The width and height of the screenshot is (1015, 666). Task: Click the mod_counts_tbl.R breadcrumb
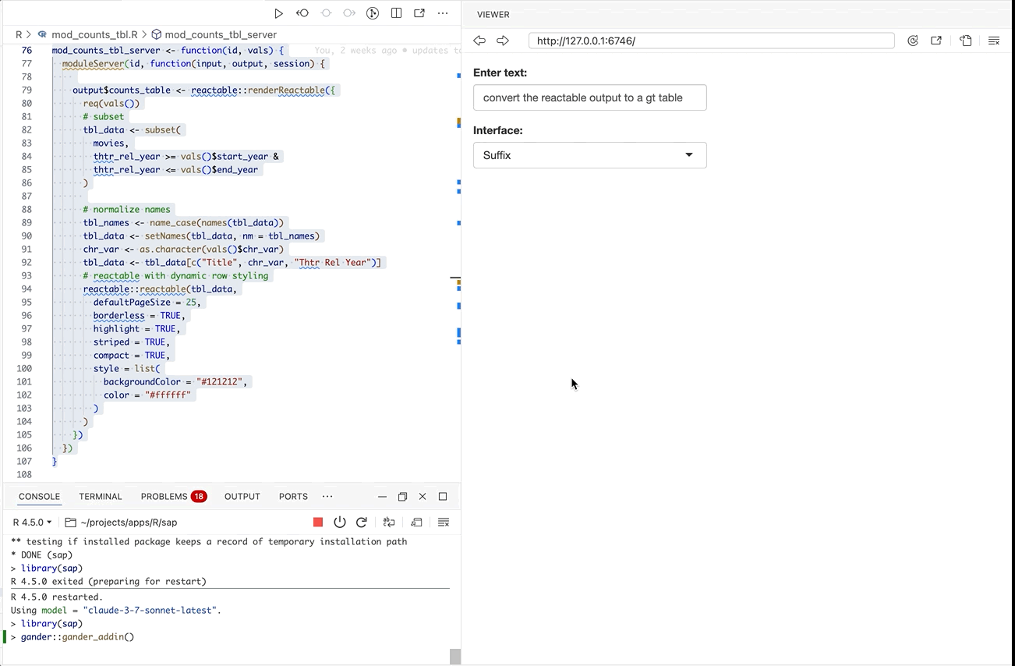pos(95,34)
